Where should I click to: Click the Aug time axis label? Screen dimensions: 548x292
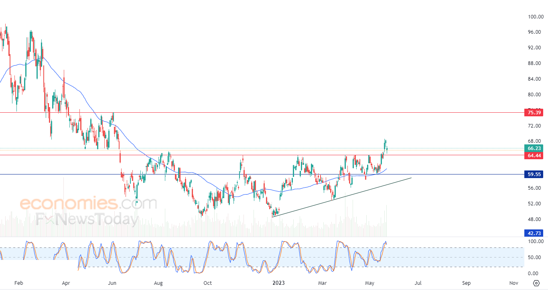pos(159,283)
